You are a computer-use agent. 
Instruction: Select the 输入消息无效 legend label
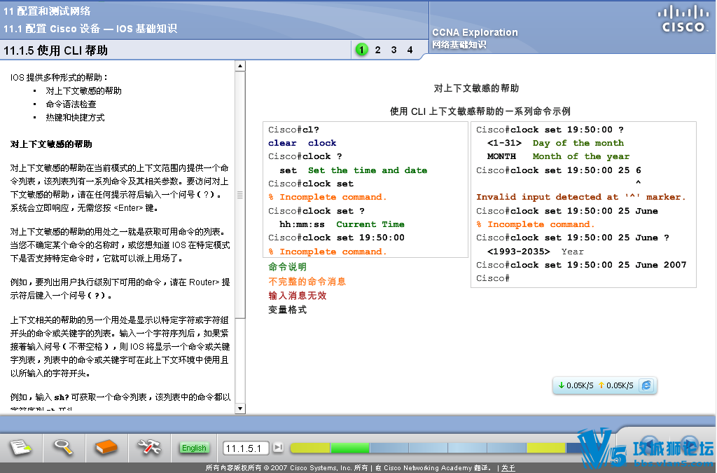pyautogui.click(x=297, y=296)
